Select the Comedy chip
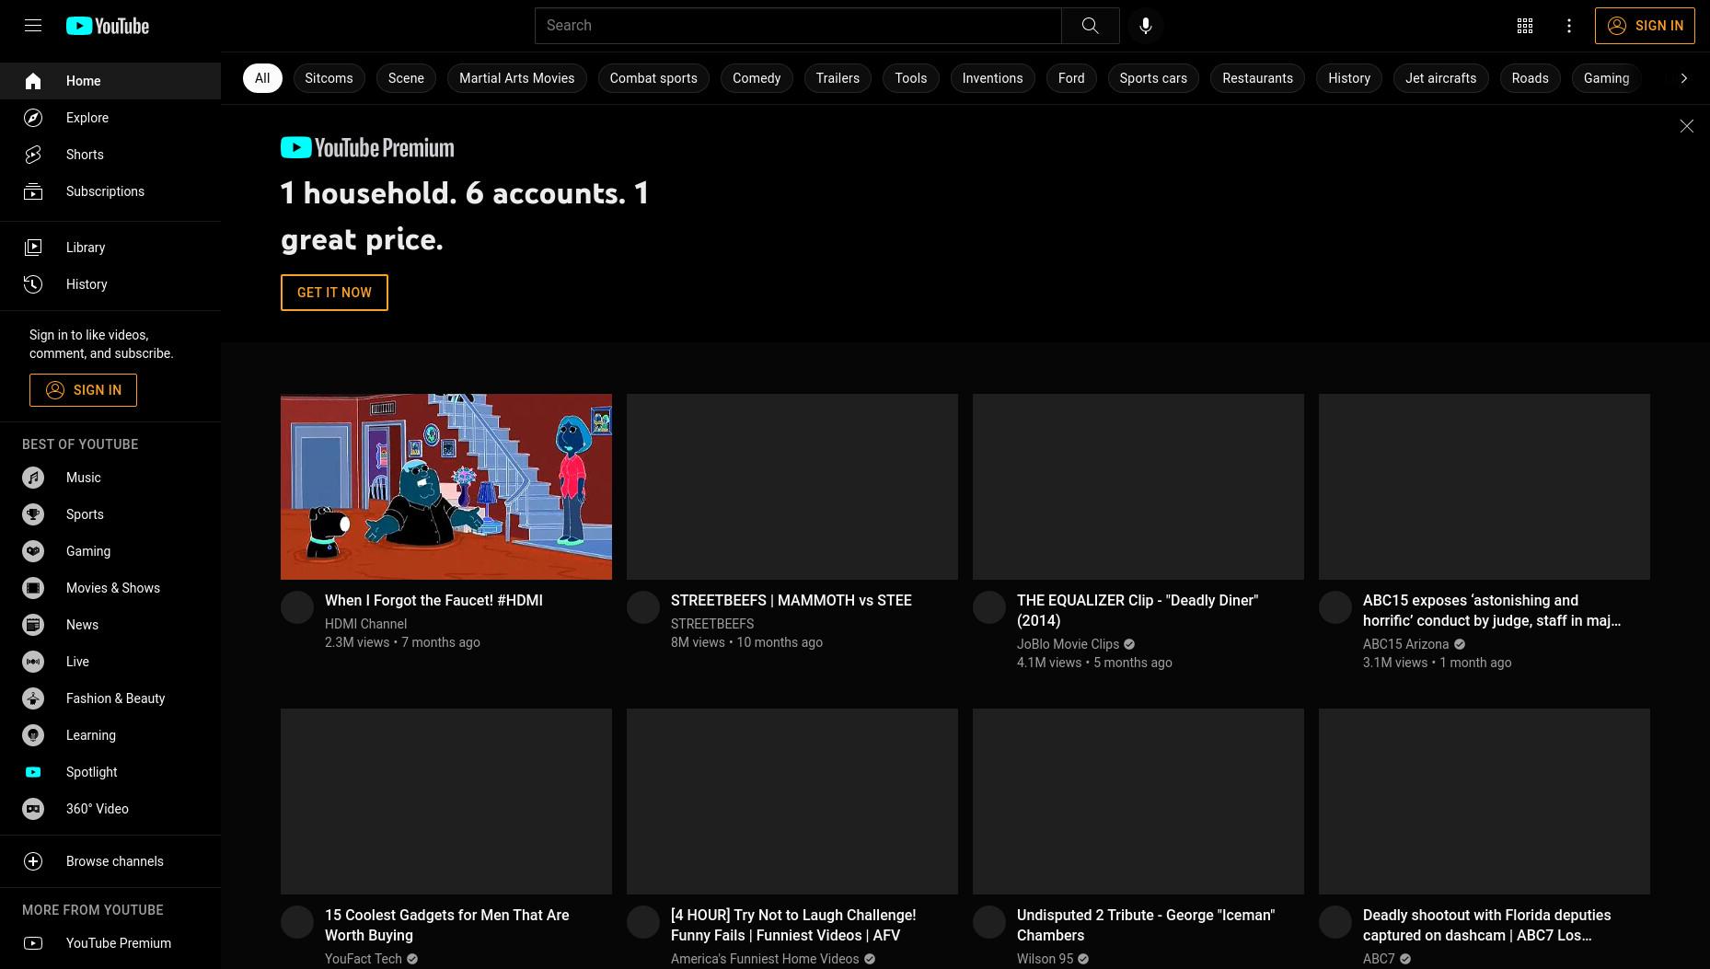 (757, 78)
